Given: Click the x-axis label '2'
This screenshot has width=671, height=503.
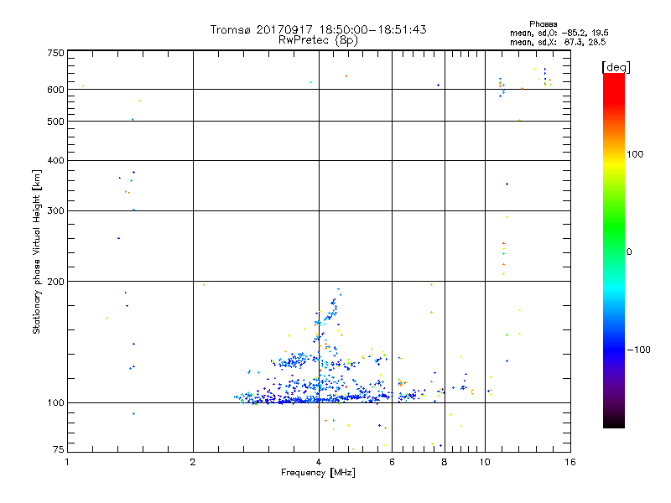Looking at the screenshot, I should click(193, 462).
